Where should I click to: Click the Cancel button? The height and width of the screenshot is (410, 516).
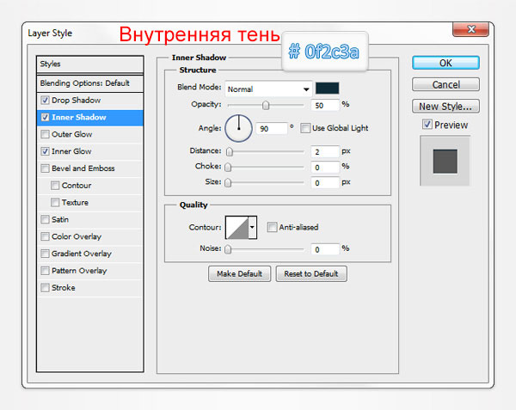[x=445, y=84]
